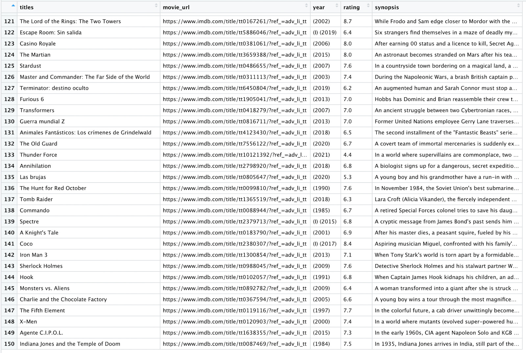This screenshot has height=353, width=526.
Task: Select 'The Martian' title cell
Action: click(x=88, y=55)
